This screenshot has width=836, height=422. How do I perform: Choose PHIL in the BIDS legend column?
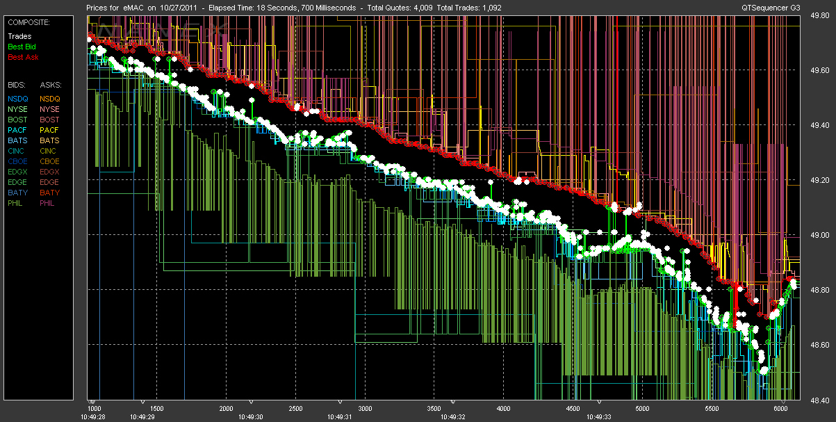point(16,203)
